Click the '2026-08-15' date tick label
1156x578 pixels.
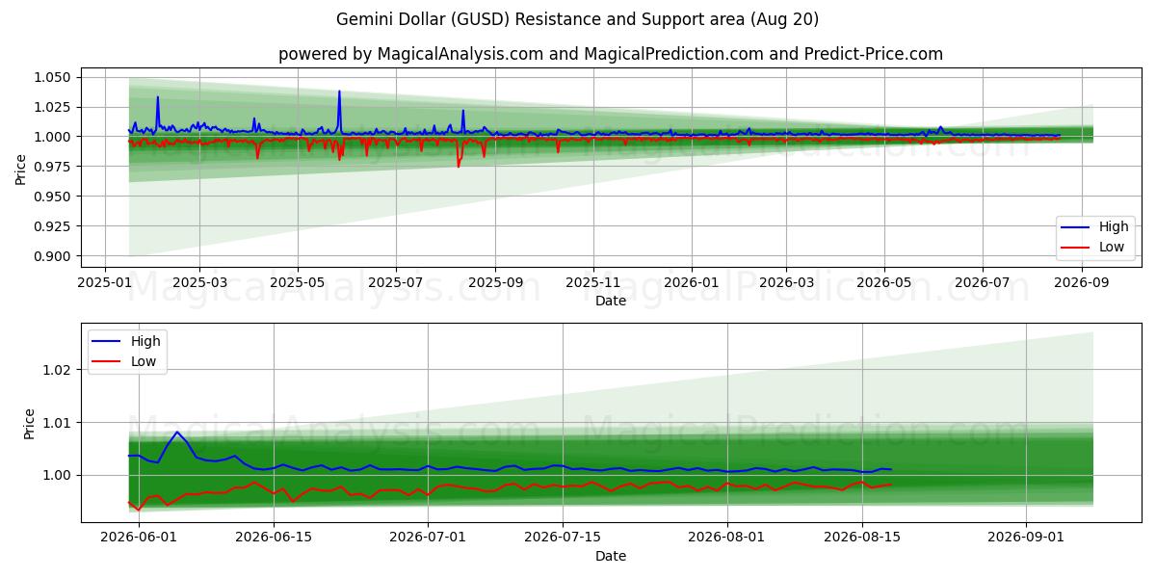[862, 538]
